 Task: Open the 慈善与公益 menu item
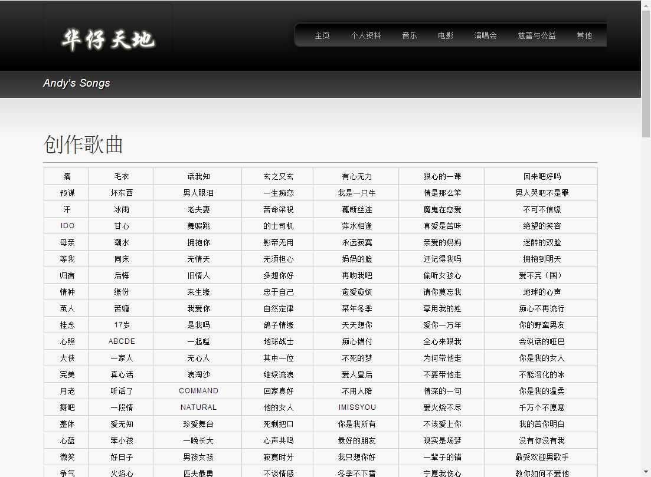[x=537, y=35]
